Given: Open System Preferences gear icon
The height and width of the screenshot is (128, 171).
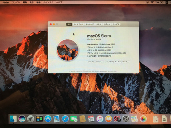Looking at the screenshot, I should click(126, 119).
